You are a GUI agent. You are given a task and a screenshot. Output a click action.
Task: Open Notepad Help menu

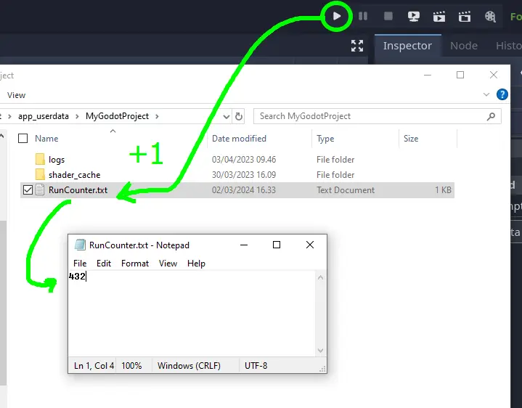pyautogui.click(x=196, y=264)
